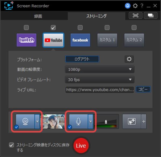The height and width of the screenshot is (157, 161).
Task: Click the ログアウト button
Action: tap(82, 59)
